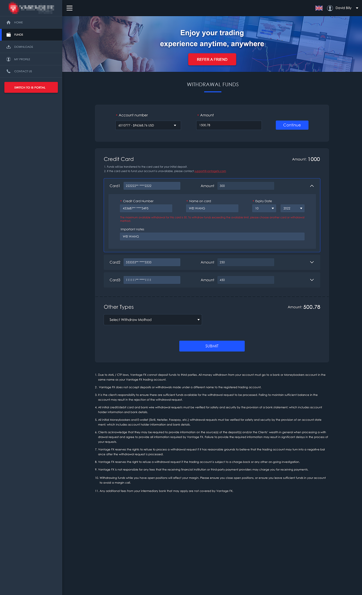Screen dimensions: 362x595
Task: Open MY PROFILE in sidebar
Action: pyautogui.click(x=31, y=59)
